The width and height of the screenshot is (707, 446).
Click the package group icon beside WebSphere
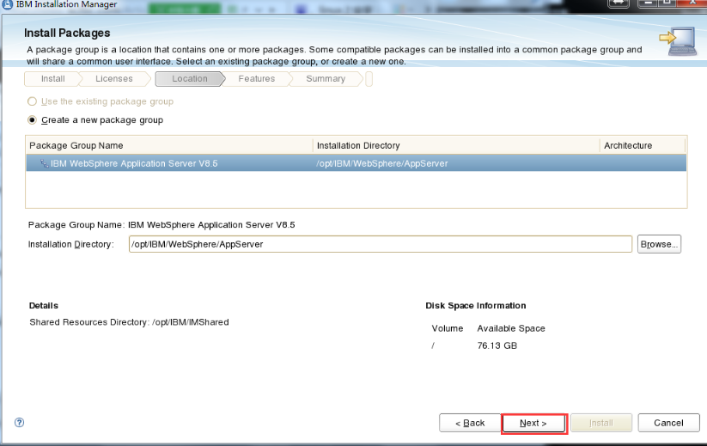(x=44, y=163)
